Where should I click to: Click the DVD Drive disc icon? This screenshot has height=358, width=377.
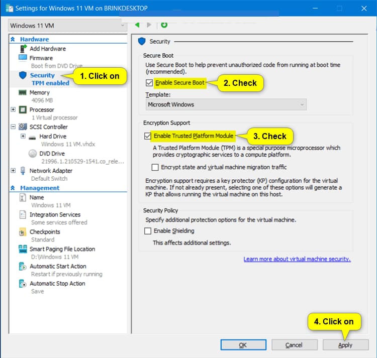(x=33, y=154)
